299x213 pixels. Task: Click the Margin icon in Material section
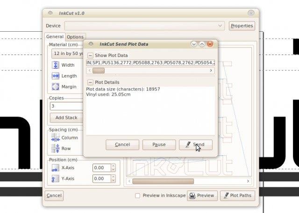56,87
